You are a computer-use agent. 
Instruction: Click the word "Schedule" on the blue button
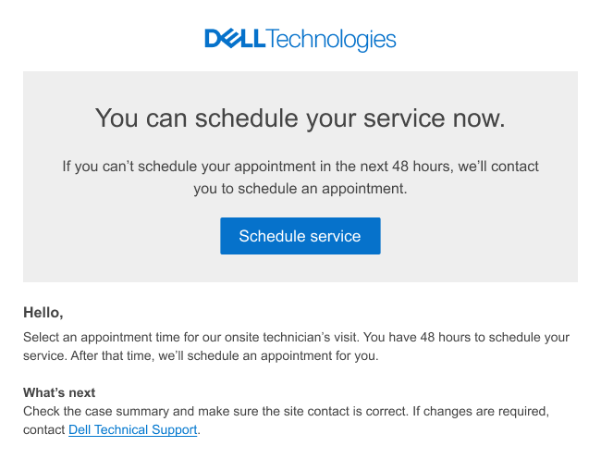coord(273,236)
